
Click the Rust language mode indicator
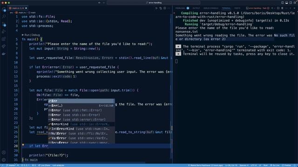coord(265,165)
